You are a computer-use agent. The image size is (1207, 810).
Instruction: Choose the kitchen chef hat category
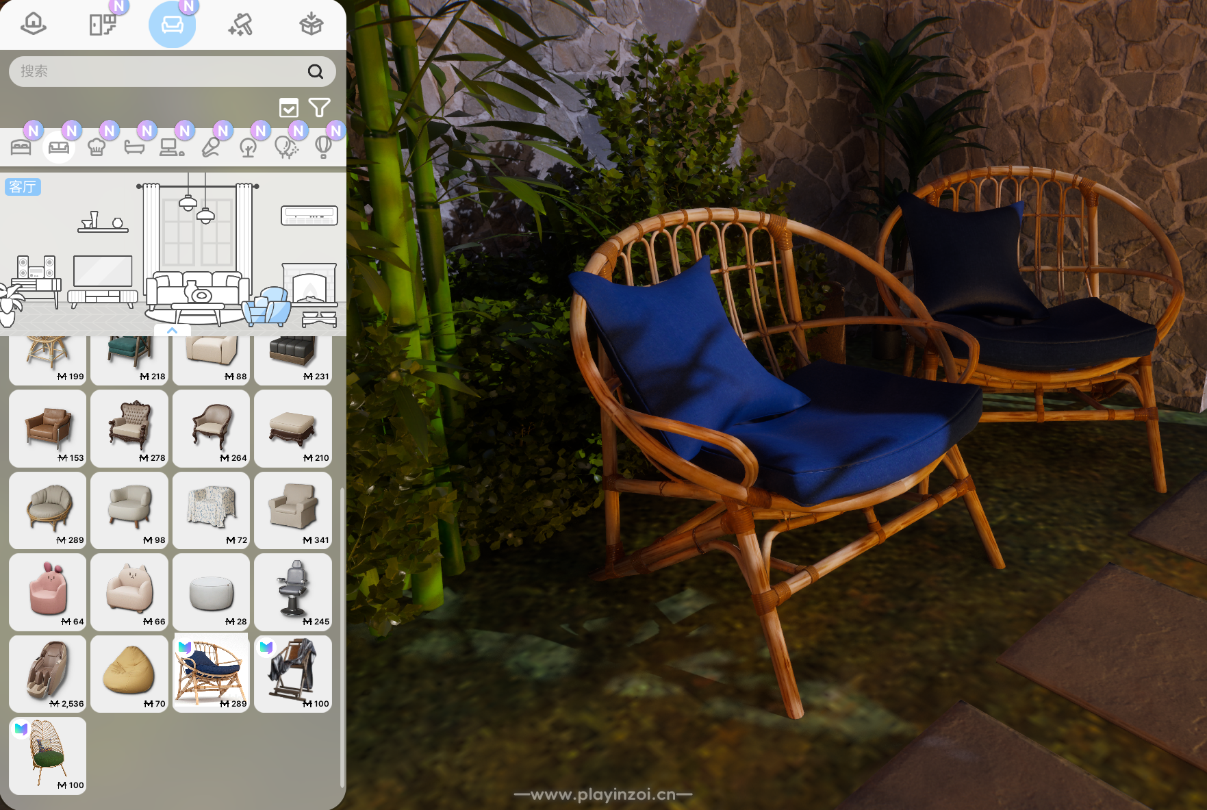[97, 147]
